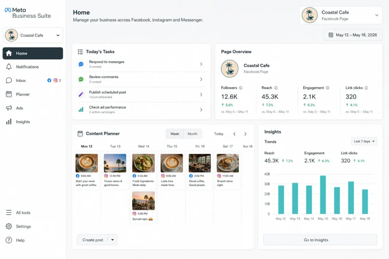Click the Followers info icon

pyautogui.click(x=240, y=88)
